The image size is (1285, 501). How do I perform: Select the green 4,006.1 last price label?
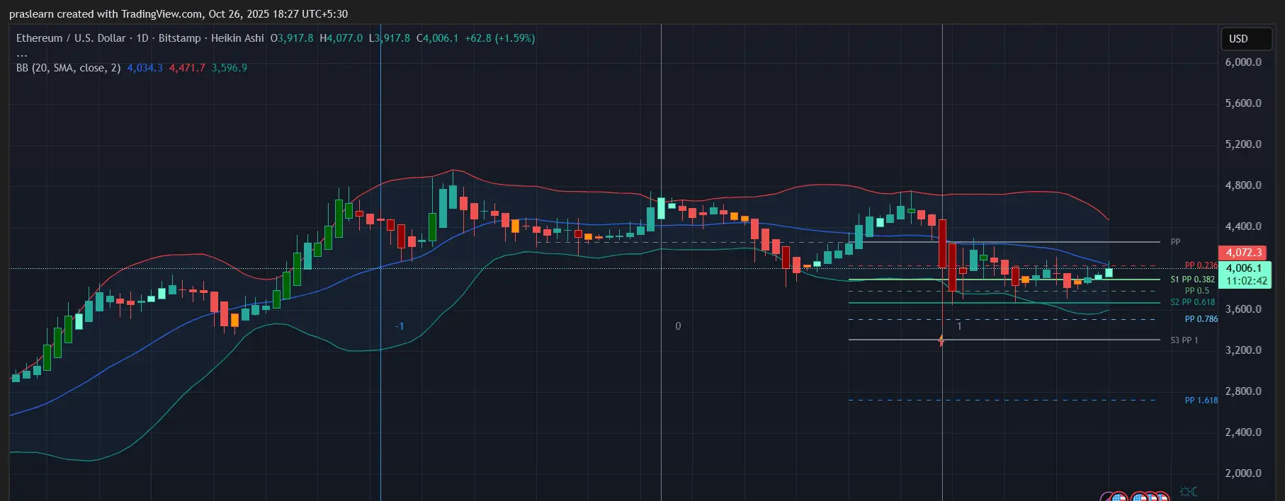coord(1244,268)
